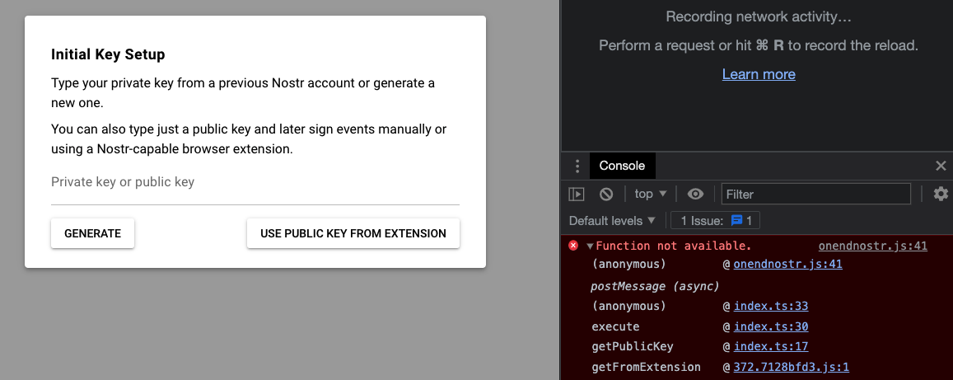Viewport: 953px width, 380px height.
Task: Click the 1 Issue button
Action: coord(715,221)
